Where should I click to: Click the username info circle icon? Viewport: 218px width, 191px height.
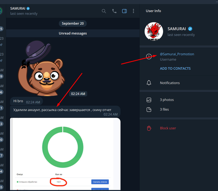(x=149, y=56)
